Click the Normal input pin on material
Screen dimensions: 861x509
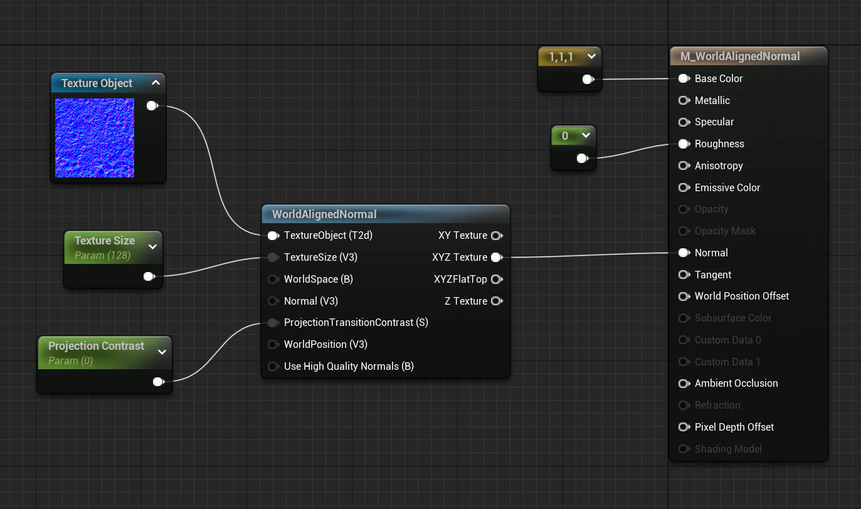click(x=684, y=253)
